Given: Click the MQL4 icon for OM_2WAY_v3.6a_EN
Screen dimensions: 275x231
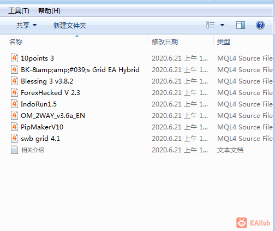Looking at the screenshot, I should click(x=14, y=116).
